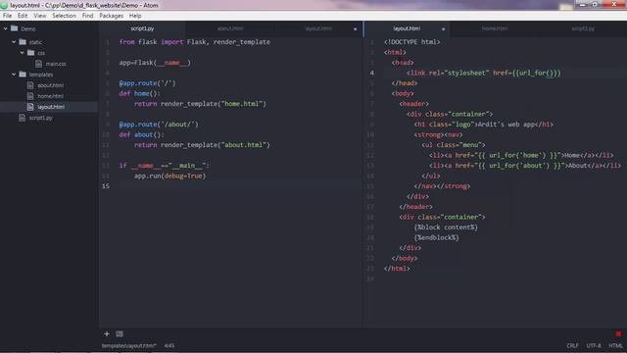Click the "@app.route('/about/')" decorator line
Viewport: 627px width, 353px height.
pos(159,125)
